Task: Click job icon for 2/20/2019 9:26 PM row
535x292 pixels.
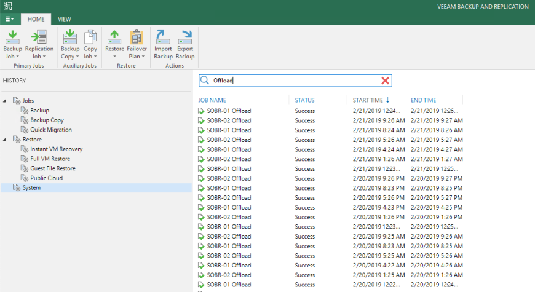Action: [x=201, y=178]
